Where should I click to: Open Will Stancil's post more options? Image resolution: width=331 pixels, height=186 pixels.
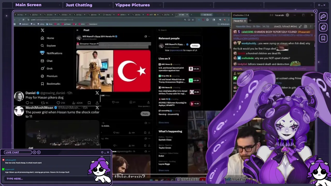coord(149,36)
